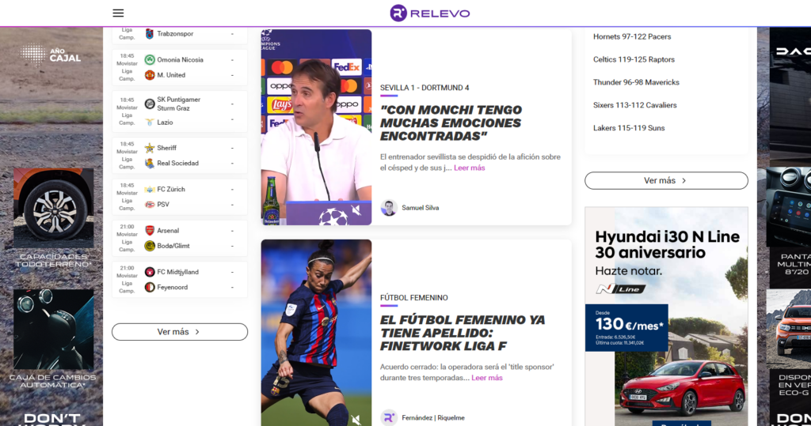Click SK Puntigamer Sturm Graz crest
The image size is (811, 426).
pyautogui.click(x=150, y=104)
